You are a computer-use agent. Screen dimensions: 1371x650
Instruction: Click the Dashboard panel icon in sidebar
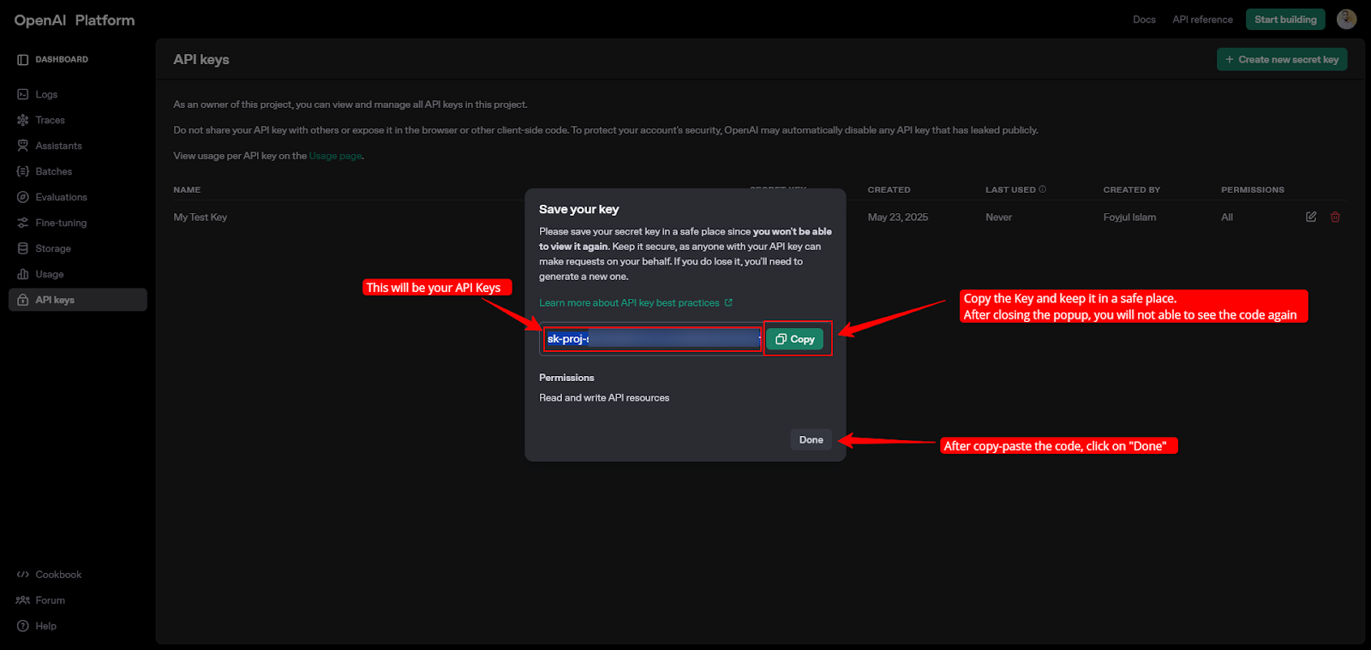click(23, 60)
